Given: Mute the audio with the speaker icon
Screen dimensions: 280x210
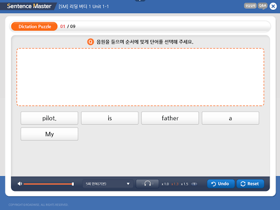Looking at the screenshot, I should click(20, 184).
